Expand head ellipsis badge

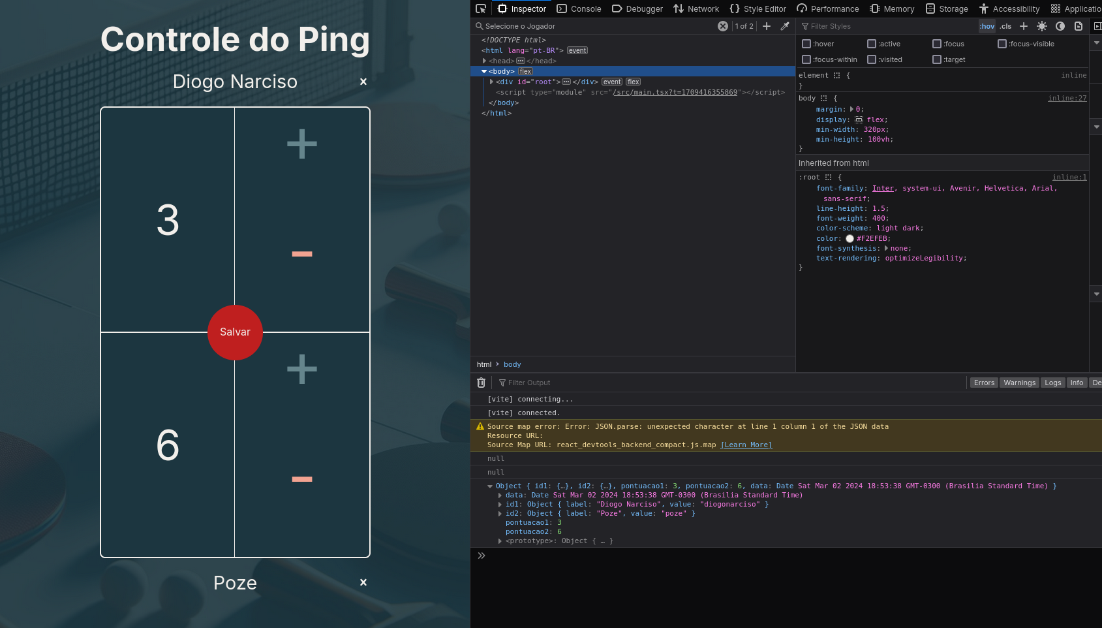(x=521, y=61)
